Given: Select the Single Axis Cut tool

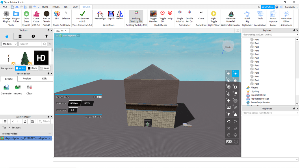Looking at the screenshot, I should point(180,17).
